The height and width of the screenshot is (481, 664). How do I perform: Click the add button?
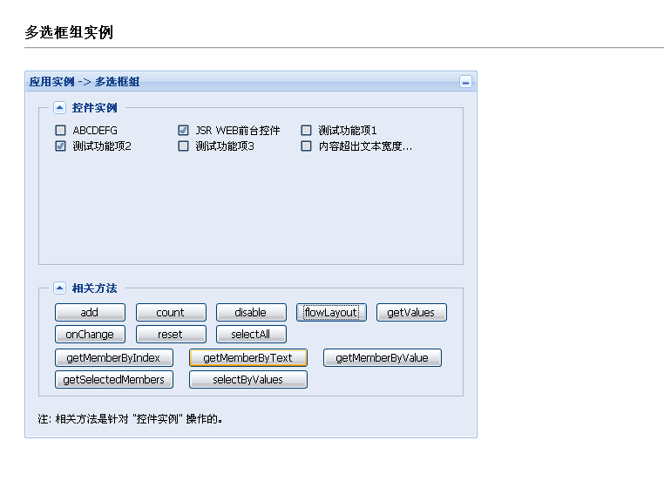[91, 313]
